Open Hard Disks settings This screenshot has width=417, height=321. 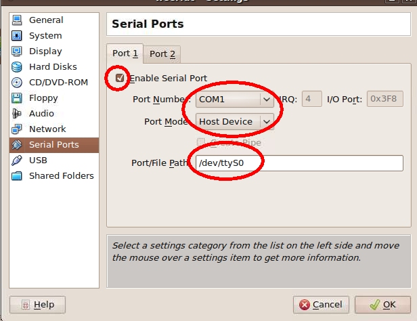click(54, 67)
